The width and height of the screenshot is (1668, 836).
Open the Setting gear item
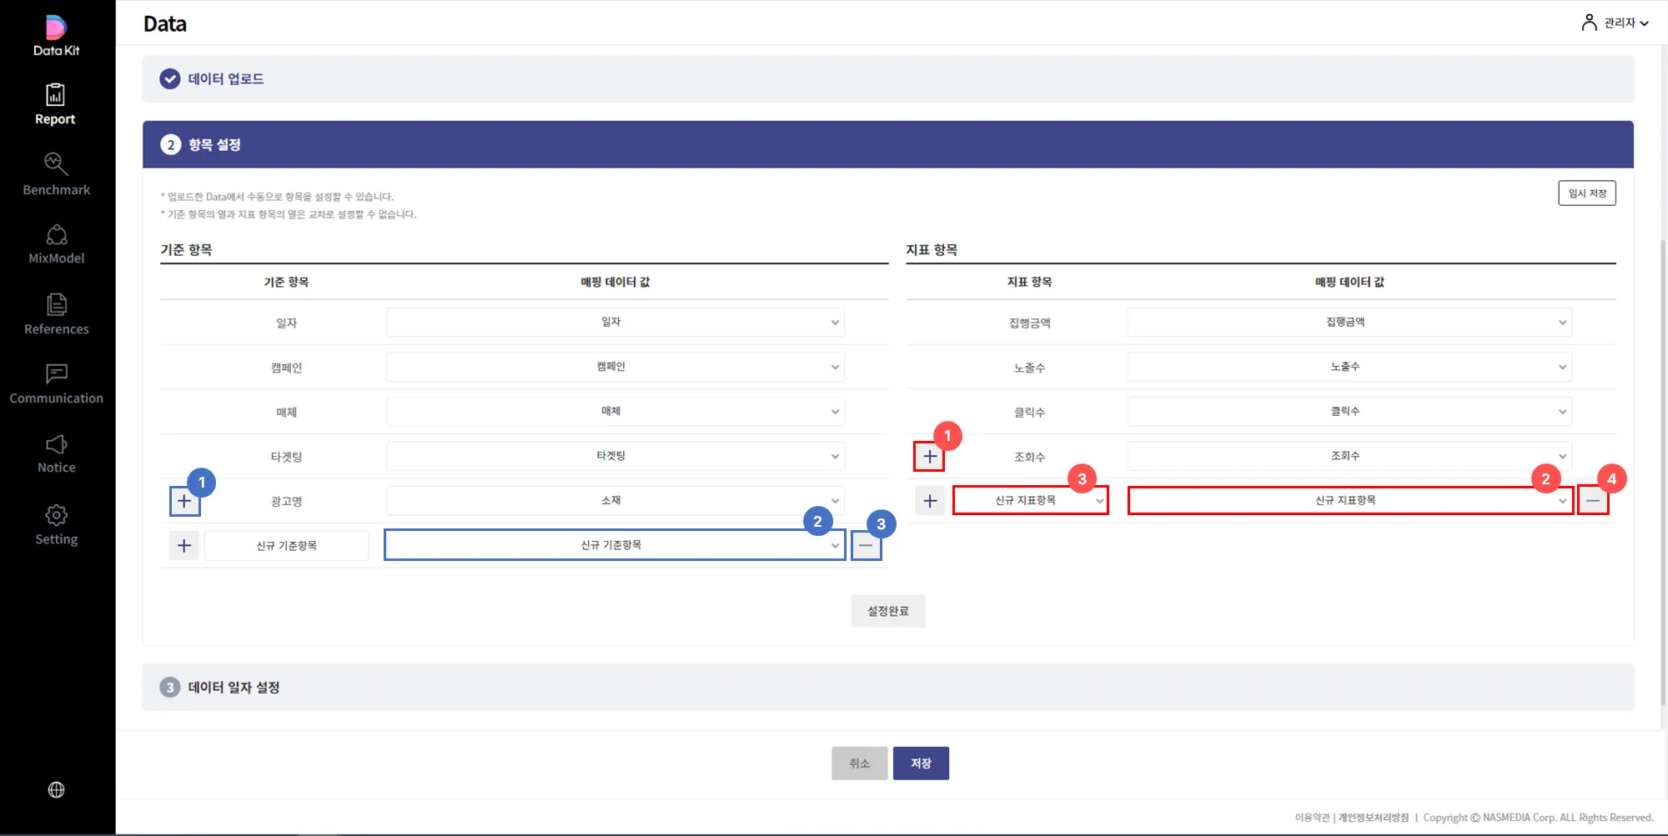point(56,525)
